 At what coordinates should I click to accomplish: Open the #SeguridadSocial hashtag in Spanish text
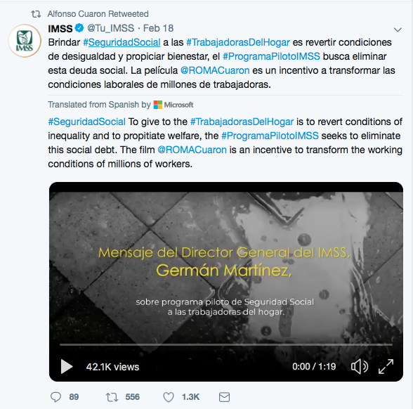pos(122,42)
